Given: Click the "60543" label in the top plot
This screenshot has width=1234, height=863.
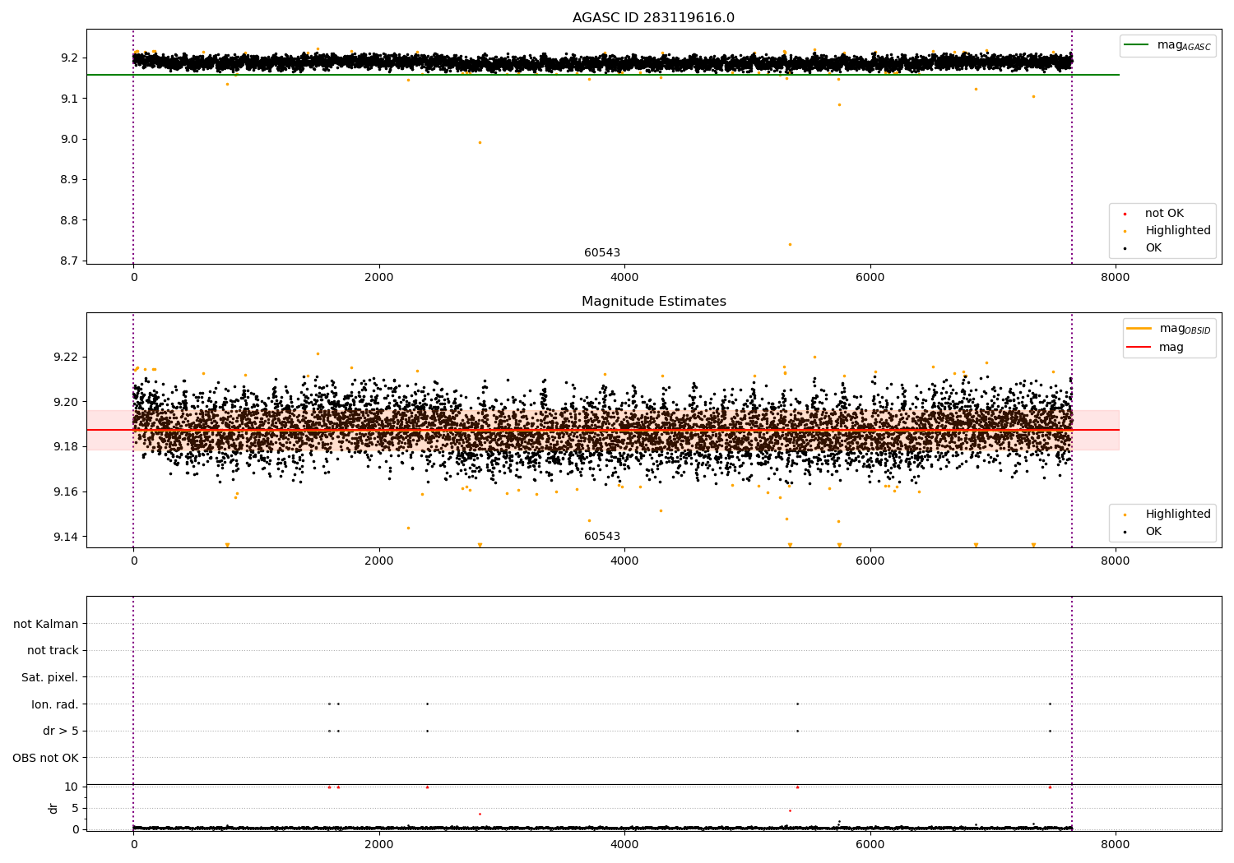Looking at the screenshot, I should 602,253.
